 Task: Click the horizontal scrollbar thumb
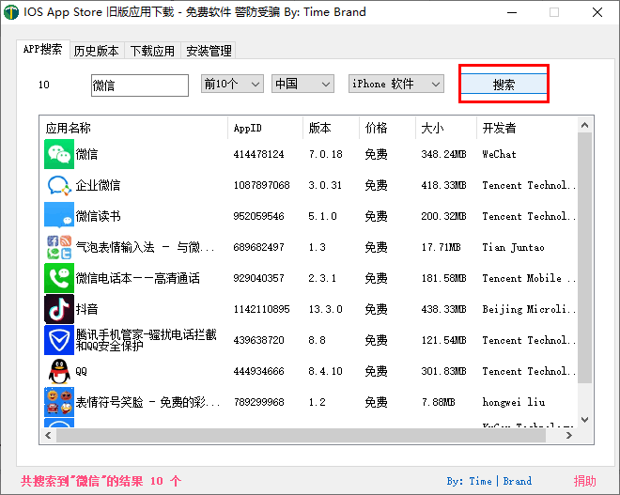pyautogui.click(x=301, y=435)
